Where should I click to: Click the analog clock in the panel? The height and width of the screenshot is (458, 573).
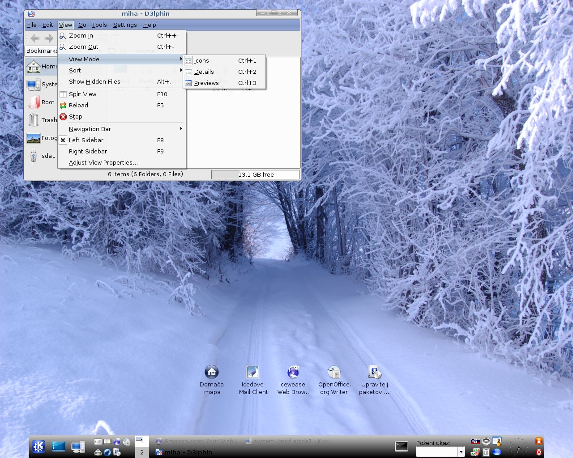coord(518,446)
